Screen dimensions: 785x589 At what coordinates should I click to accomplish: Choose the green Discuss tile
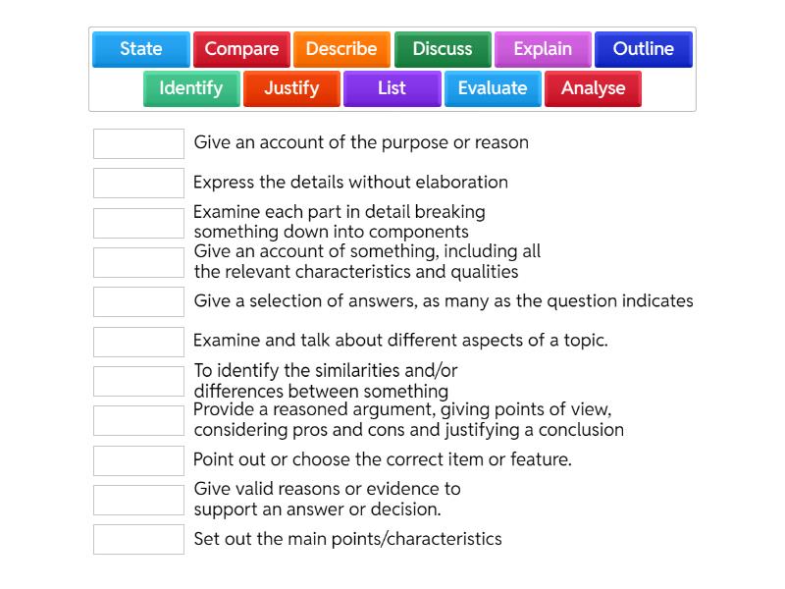[442, 49]
